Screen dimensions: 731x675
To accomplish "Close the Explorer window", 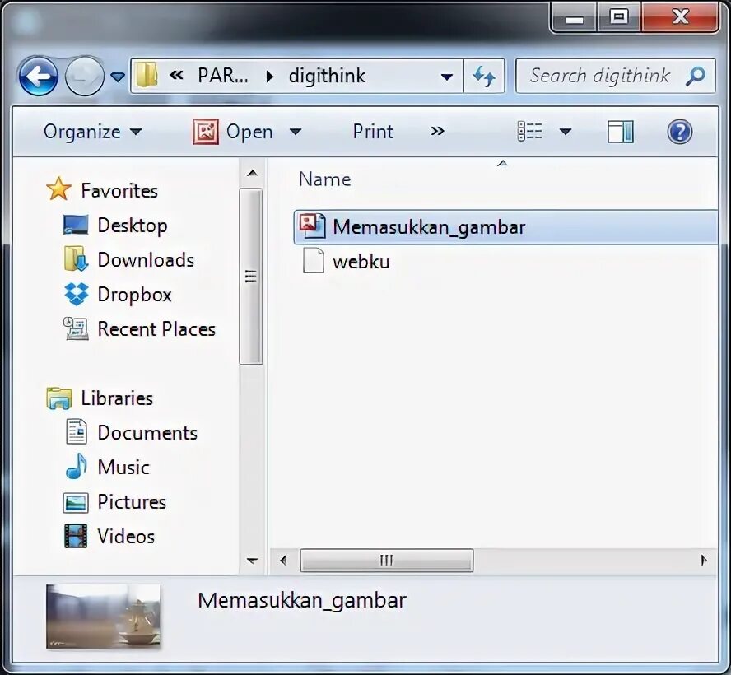I will pyautogui.click(x=680, y=17).
